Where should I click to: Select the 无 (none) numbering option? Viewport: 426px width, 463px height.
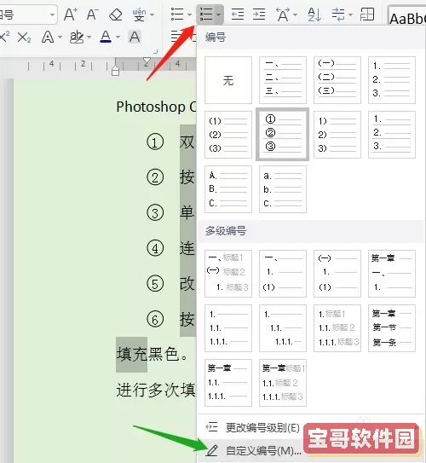(228, 80)
